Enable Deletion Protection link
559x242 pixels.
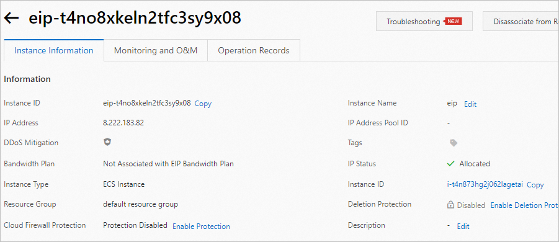coord(525,205)
